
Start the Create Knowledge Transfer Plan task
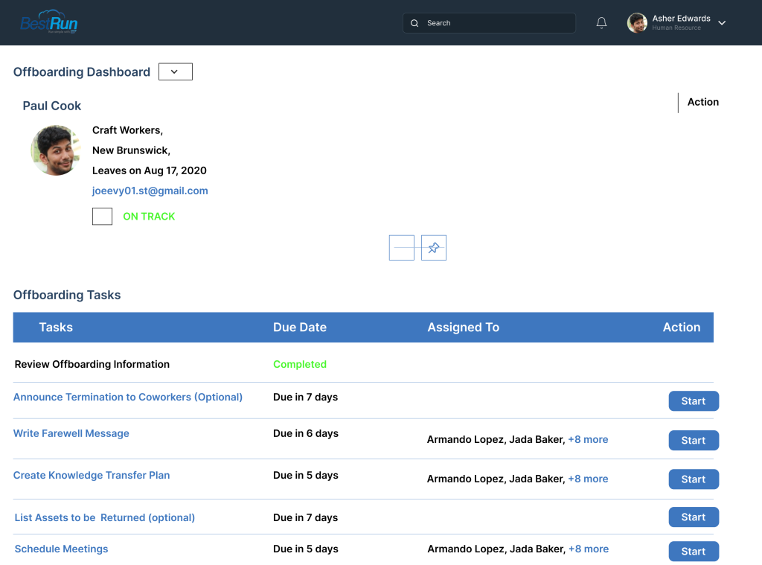point(694,479)
